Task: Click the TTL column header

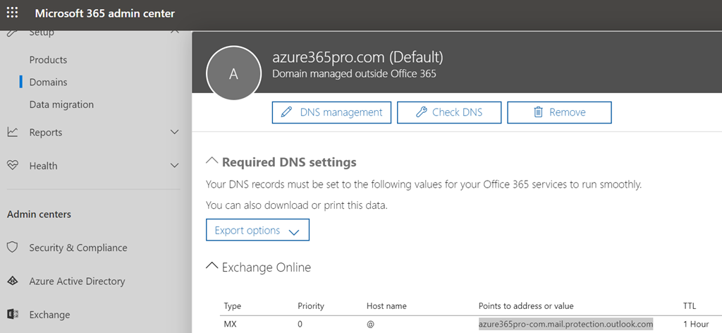Action: pos(690,305)
